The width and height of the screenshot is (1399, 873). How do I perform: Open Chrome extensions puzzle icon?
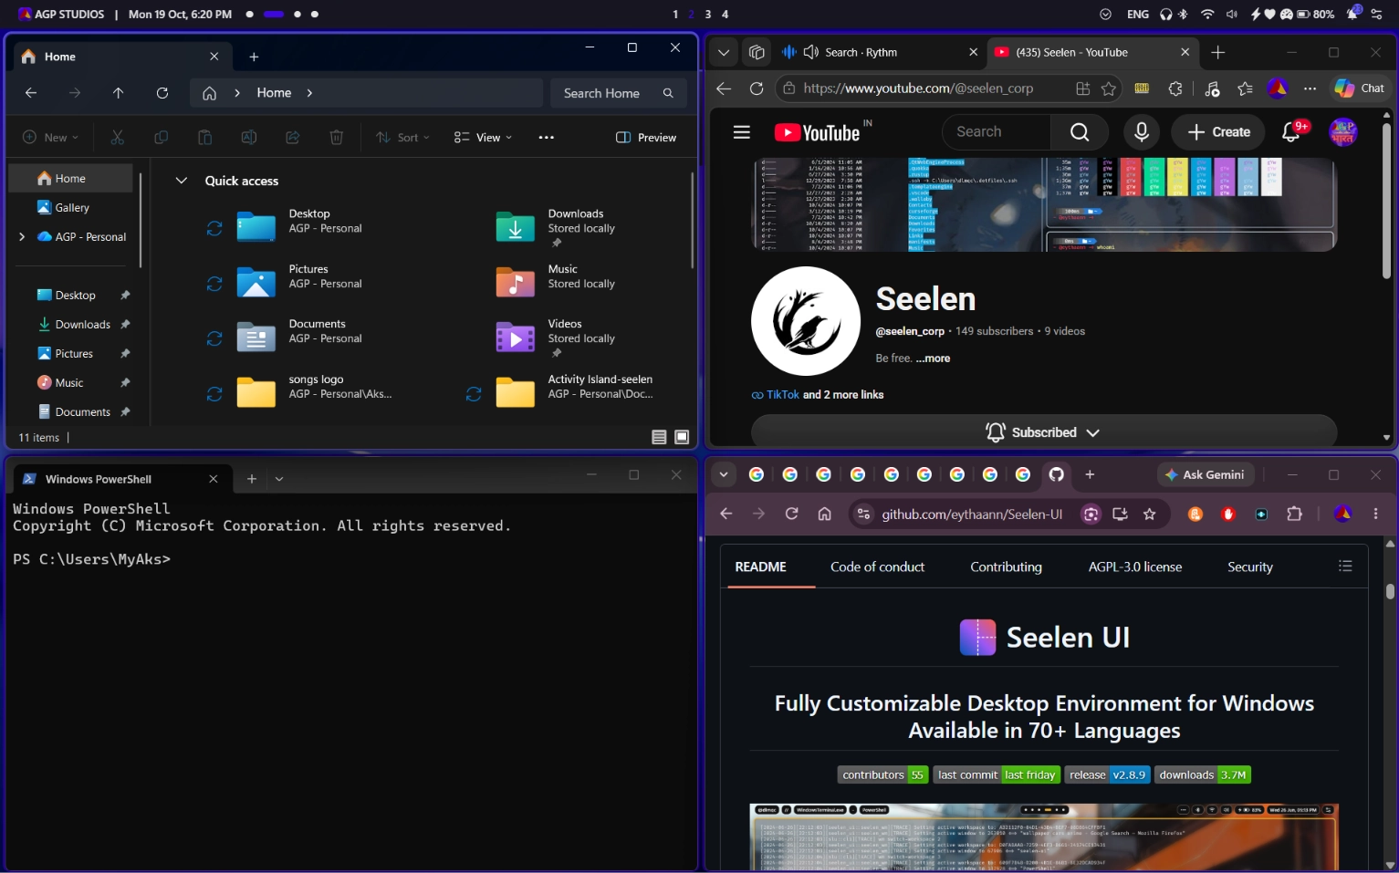pyautogui.click(x=1294, y=514)
